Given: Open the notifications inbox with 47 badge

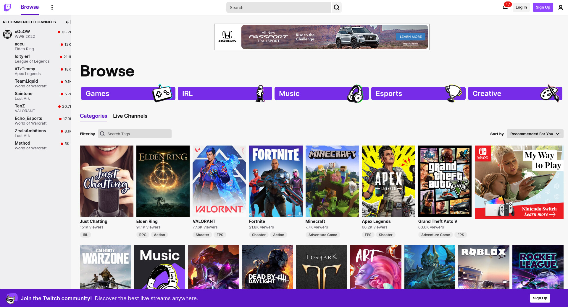Looking at the screenshot, I should 505,7.
